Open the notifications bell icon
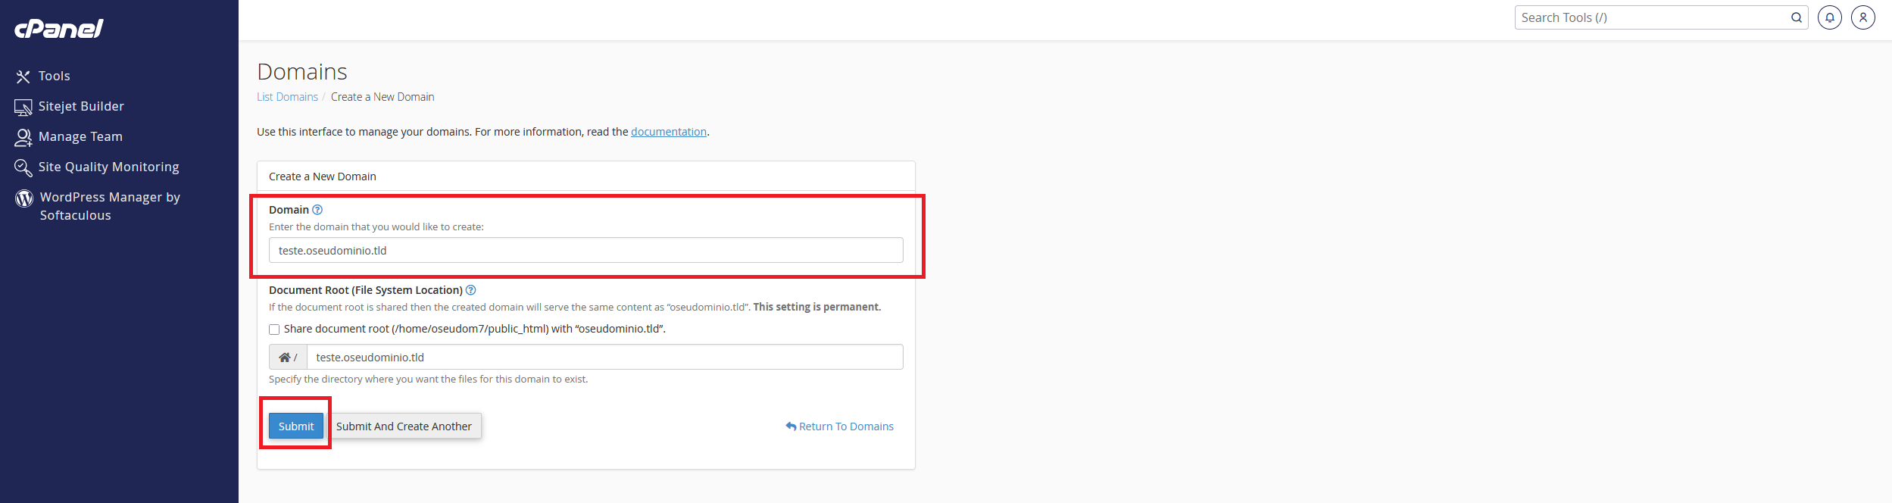Screen dimensions: 1892x503 [x=1829, y=17]
